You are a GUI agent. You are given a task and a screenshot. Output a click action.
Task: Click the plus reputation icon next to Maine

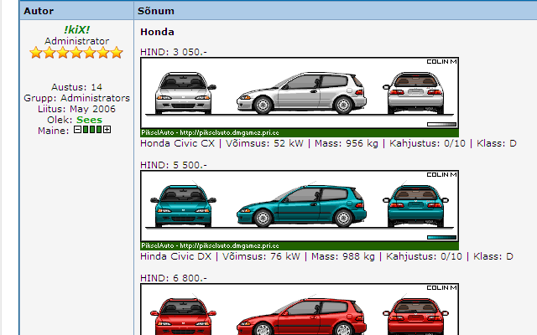(x=107, y=130)
